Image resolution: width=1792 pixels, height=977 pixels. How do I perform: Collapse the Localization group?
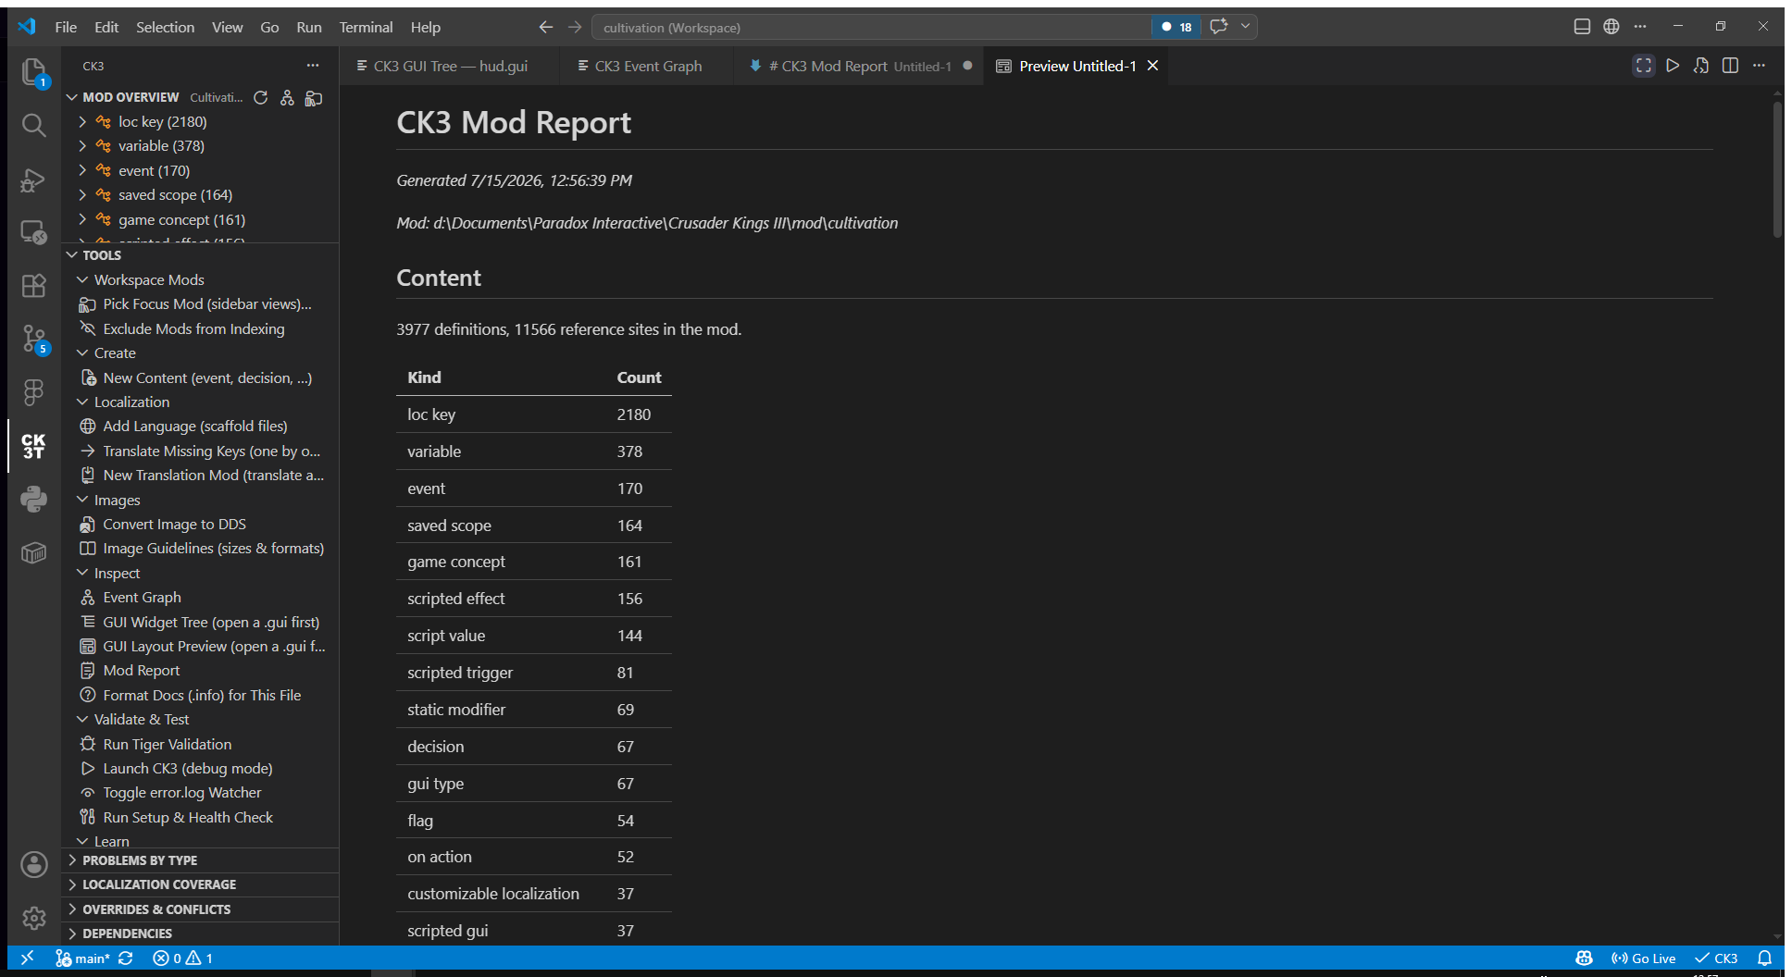82,402
